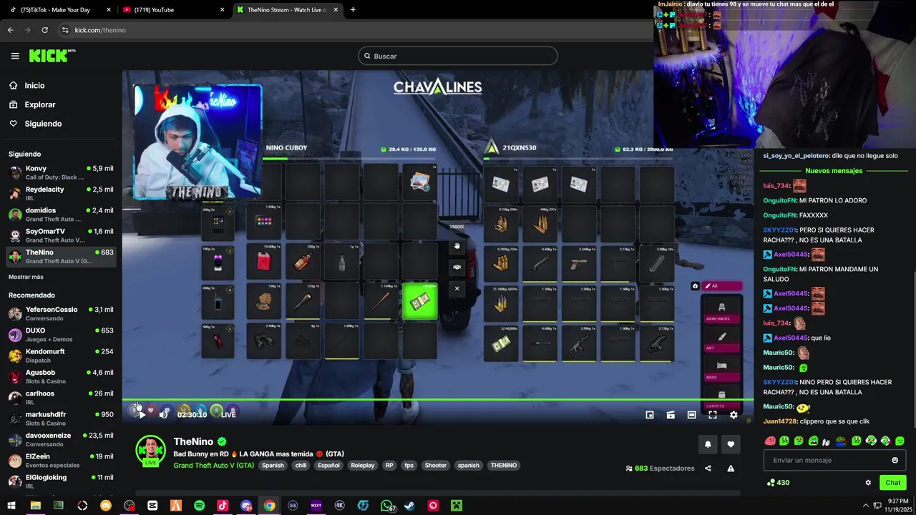Viewport: 916px width, 515px height.
Task: Open Konvy's channel
Action: pyautogui.click(x=61, y=172)
